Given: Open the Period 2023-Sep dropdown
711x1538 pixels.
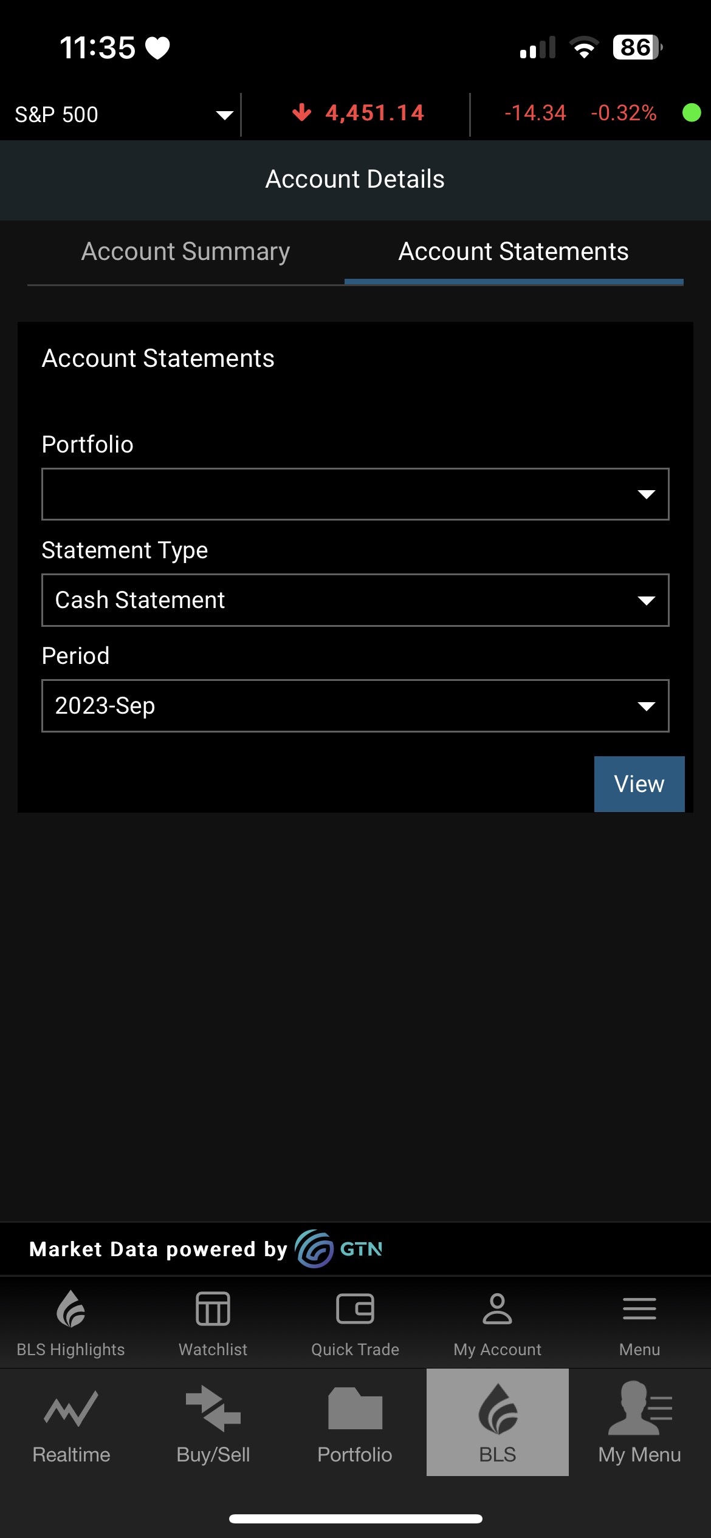Looking at the screenshot, I should [355, 706].
